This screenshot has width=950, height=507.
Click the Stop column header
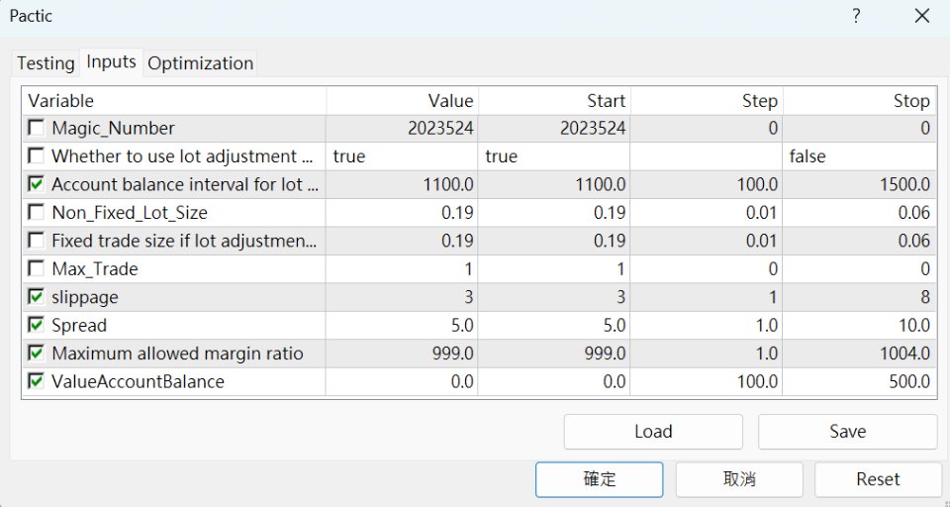(x=860, y=101)
